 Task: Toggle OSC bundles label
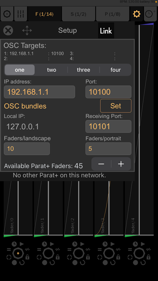pos(25,106)
